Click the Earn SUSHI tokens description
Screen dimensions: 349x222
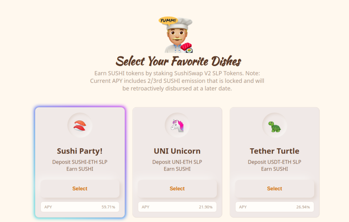(x=177, y=81)
